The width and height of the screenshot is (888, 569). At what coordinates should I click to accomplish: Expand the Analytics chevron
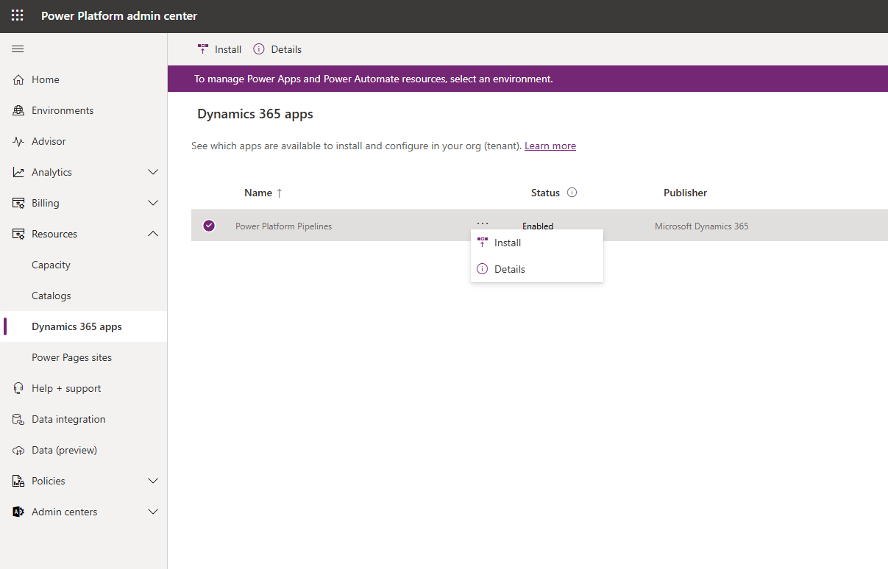[153, 172]
